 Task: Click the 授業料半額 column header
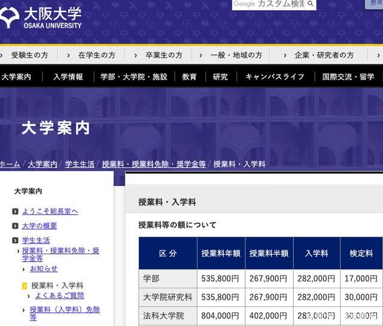click(x=269, y=253)
